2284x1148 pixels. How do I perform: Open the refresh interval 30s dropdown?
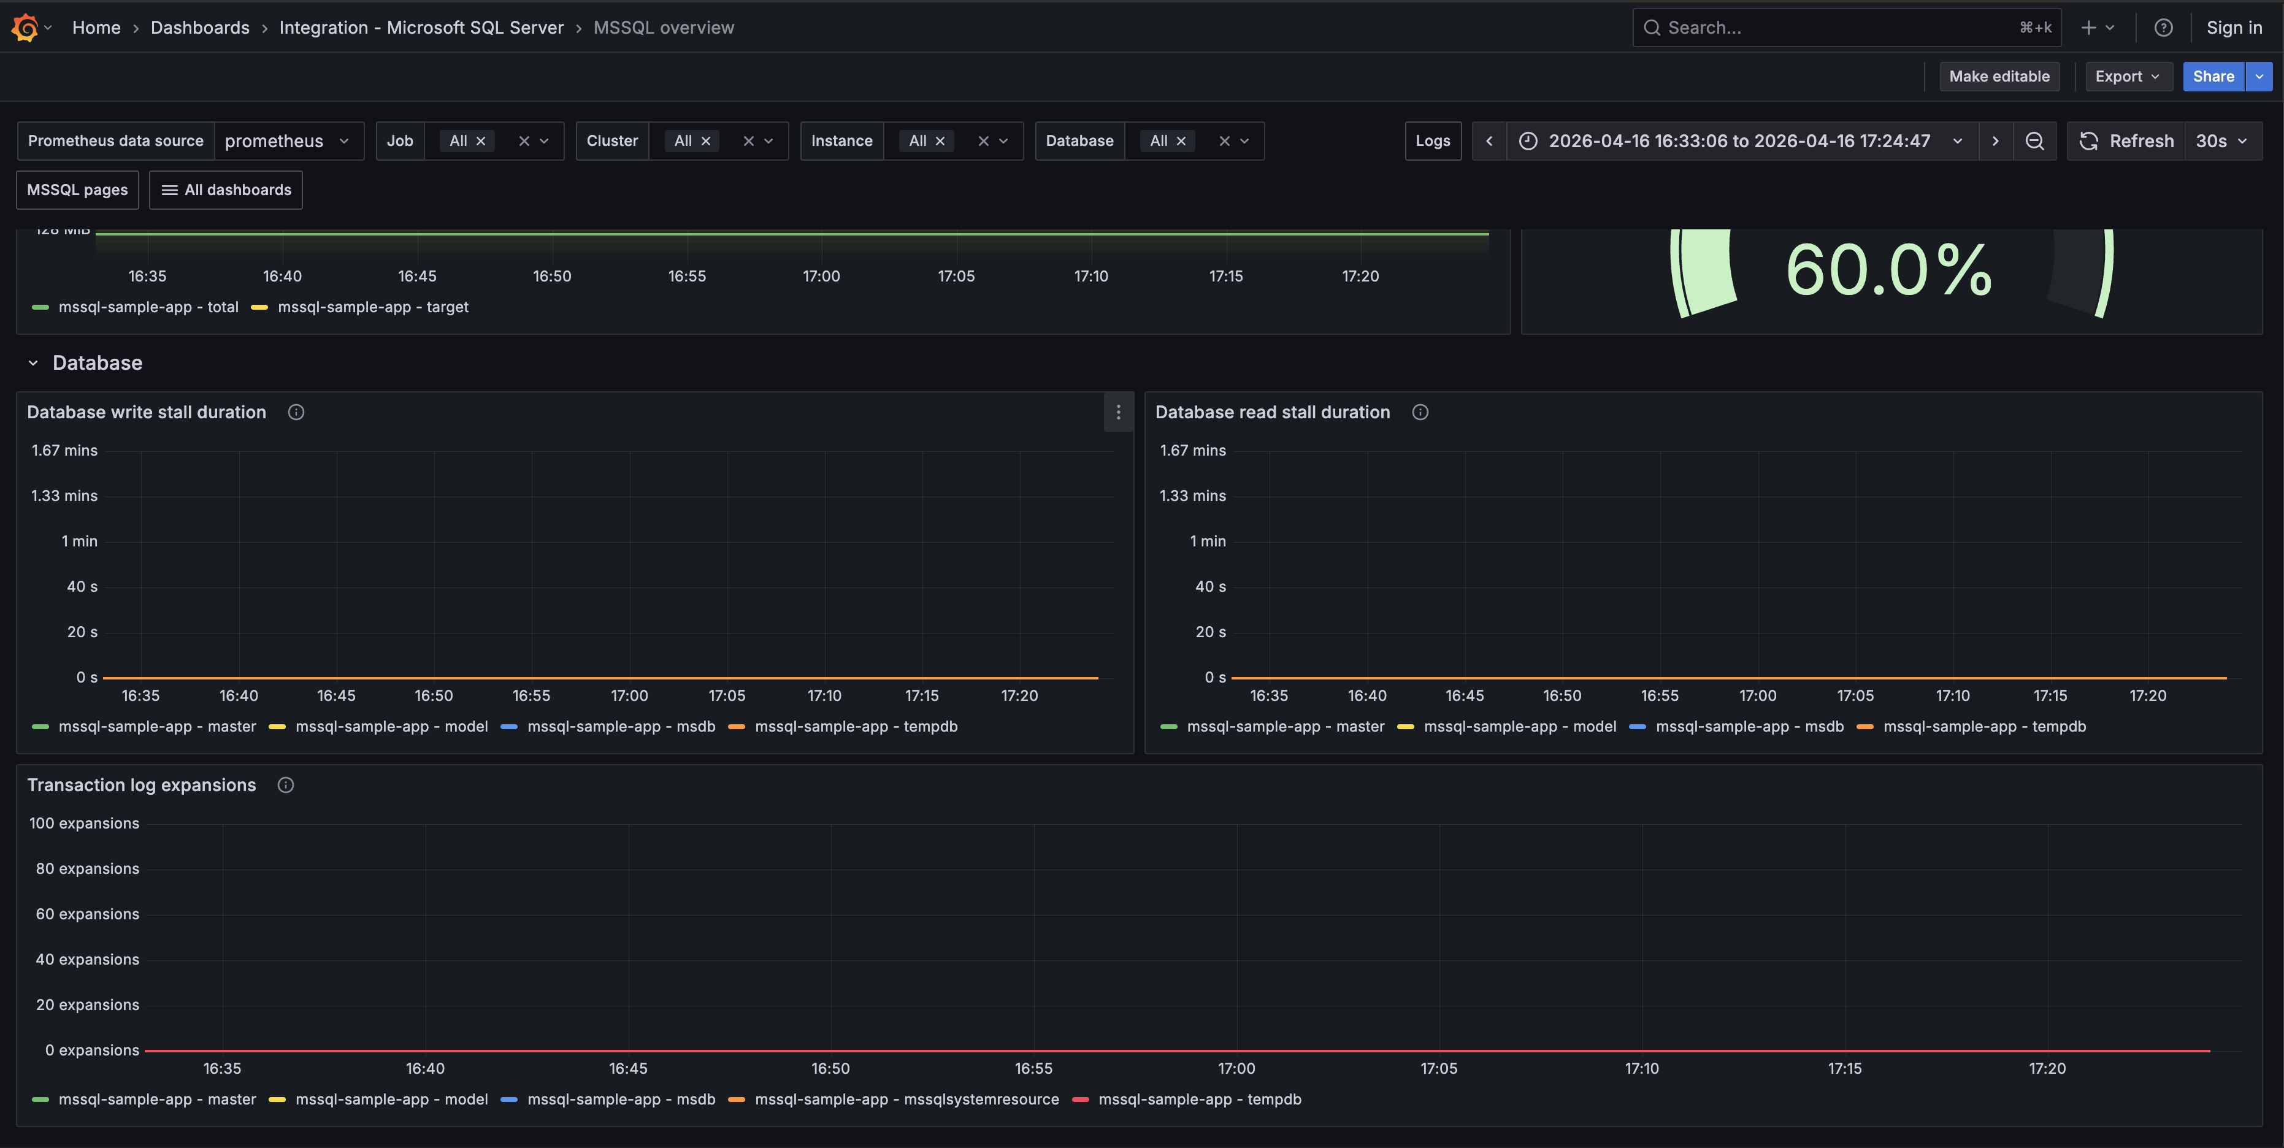click(x=2223, y=141)
